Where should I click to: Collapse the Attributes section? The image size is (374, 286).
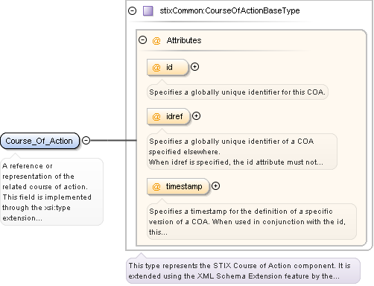[142, 40]
